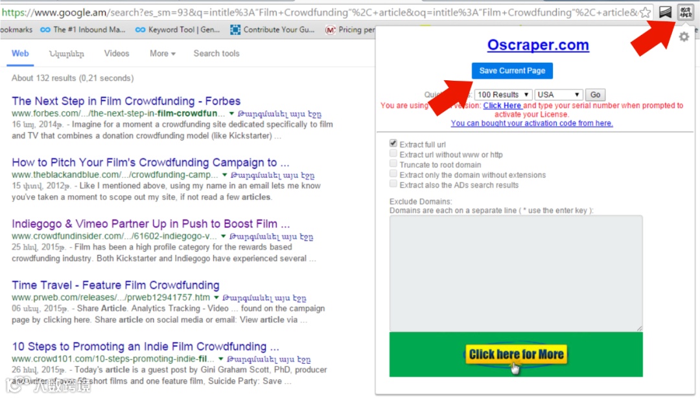The height and width of the screenshot is (398, 700).
Task: Click translate link beside crowd101 result
Action: (x=269, y=359)
